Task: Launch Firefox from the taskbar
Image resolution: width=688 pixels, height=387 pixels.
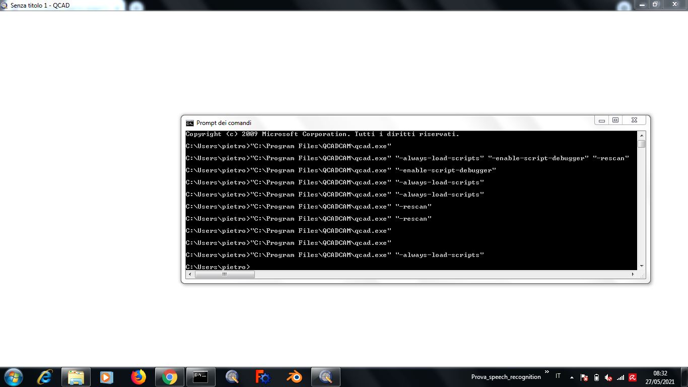Action: 138,377
